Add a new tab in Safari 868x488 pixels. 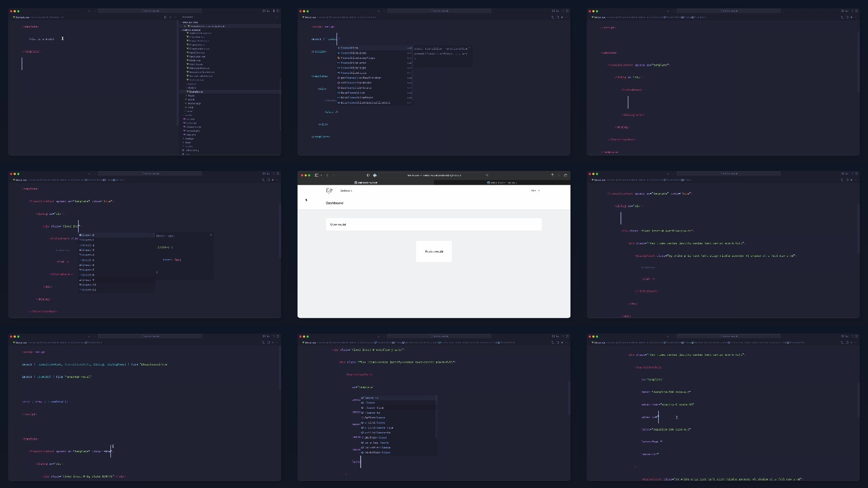(x=559, y=175)
